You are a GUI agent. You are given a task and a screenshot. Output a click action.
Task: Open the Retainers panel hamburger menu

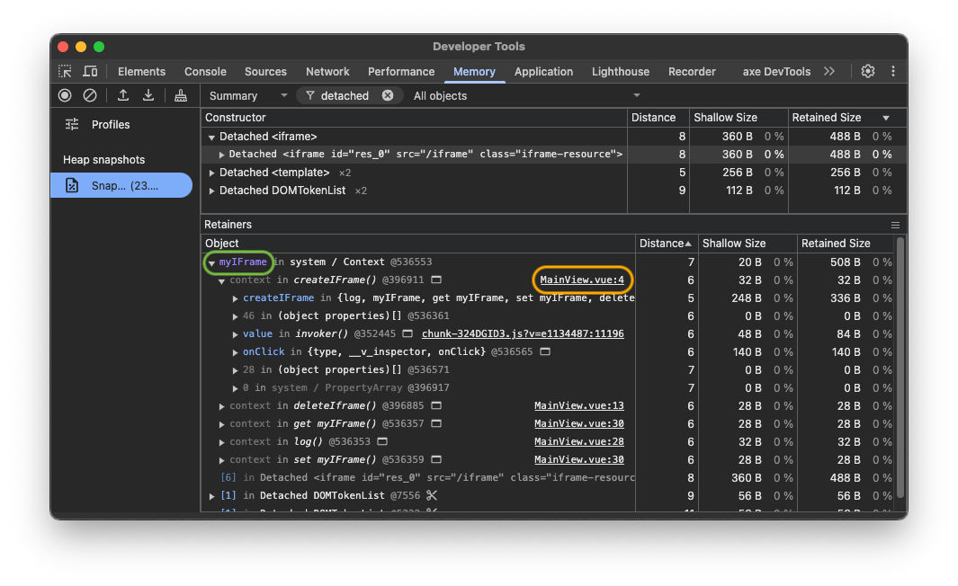coord(895,226)
